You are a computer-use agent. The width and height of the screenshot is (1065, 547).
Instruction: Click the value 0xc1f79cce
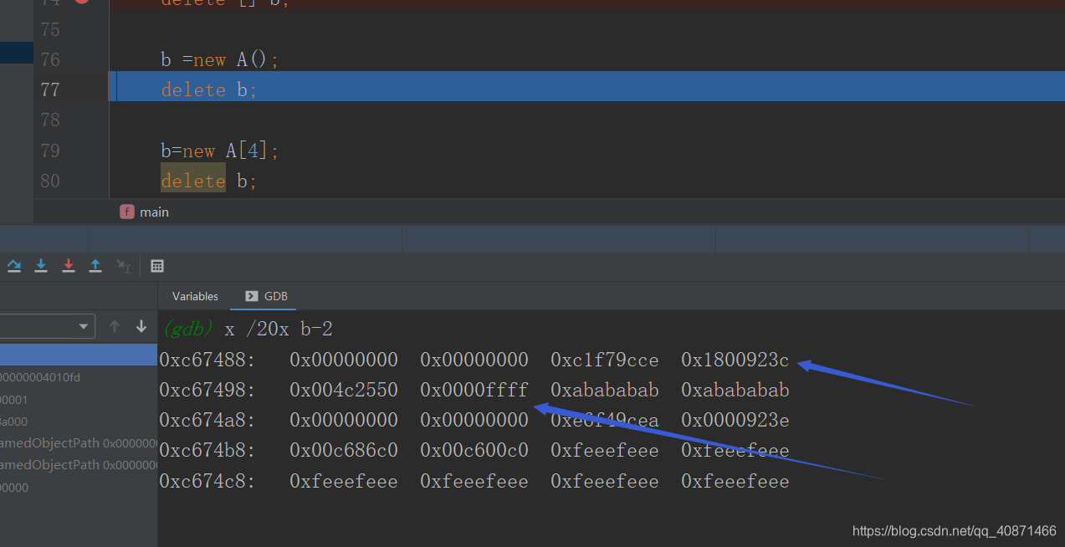pos(605,360)
